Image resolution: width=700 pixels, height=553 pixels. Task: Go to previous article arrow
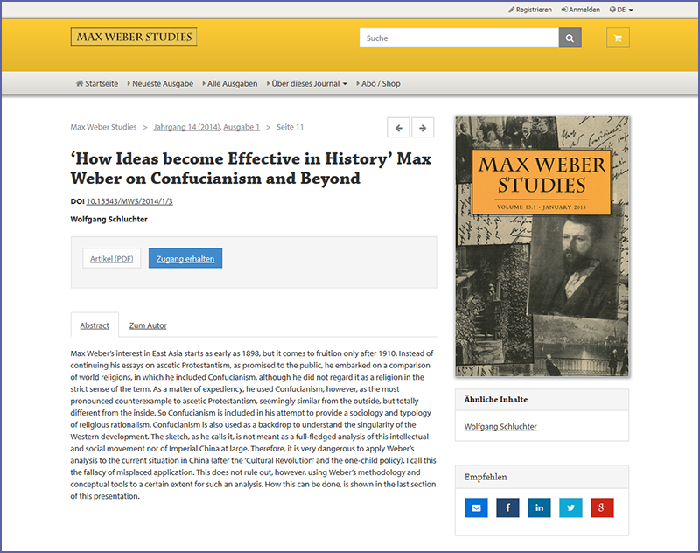tap(399, 128)
